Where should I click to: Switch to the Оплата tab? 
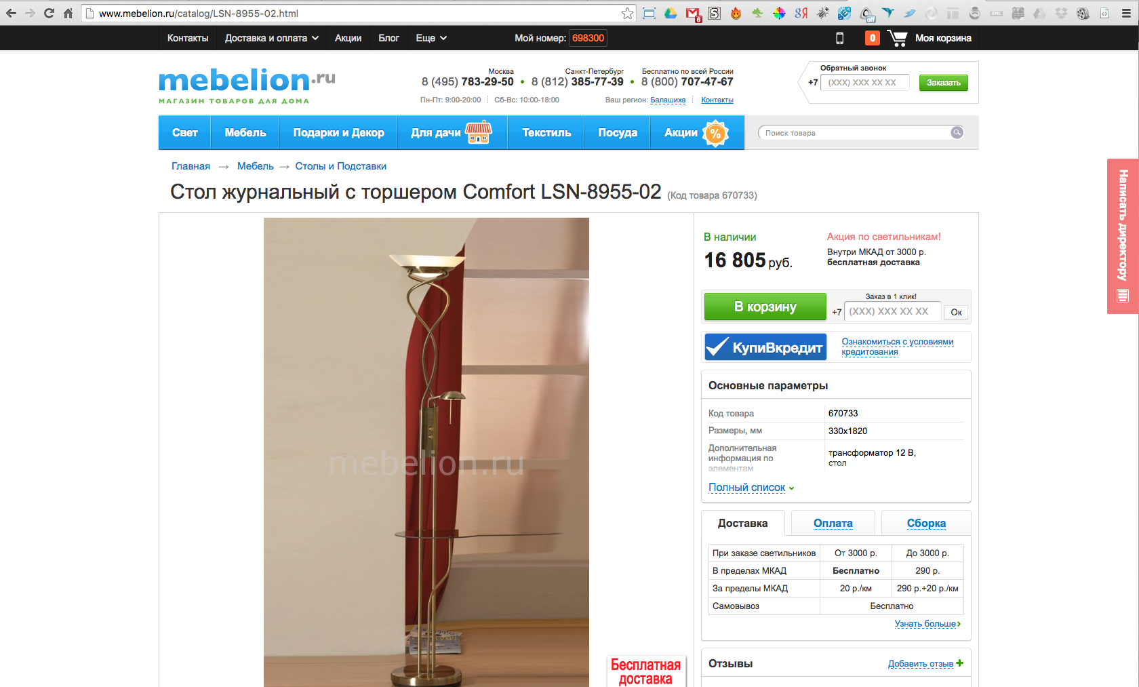point(833,523)
